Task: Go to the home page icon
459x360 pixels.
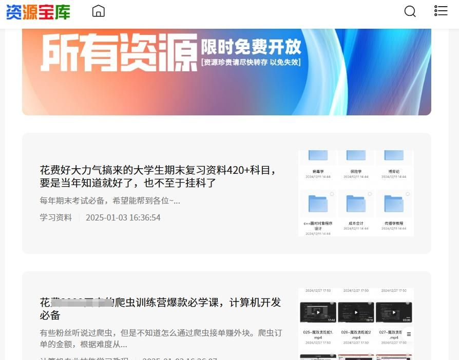Action: 98,11
